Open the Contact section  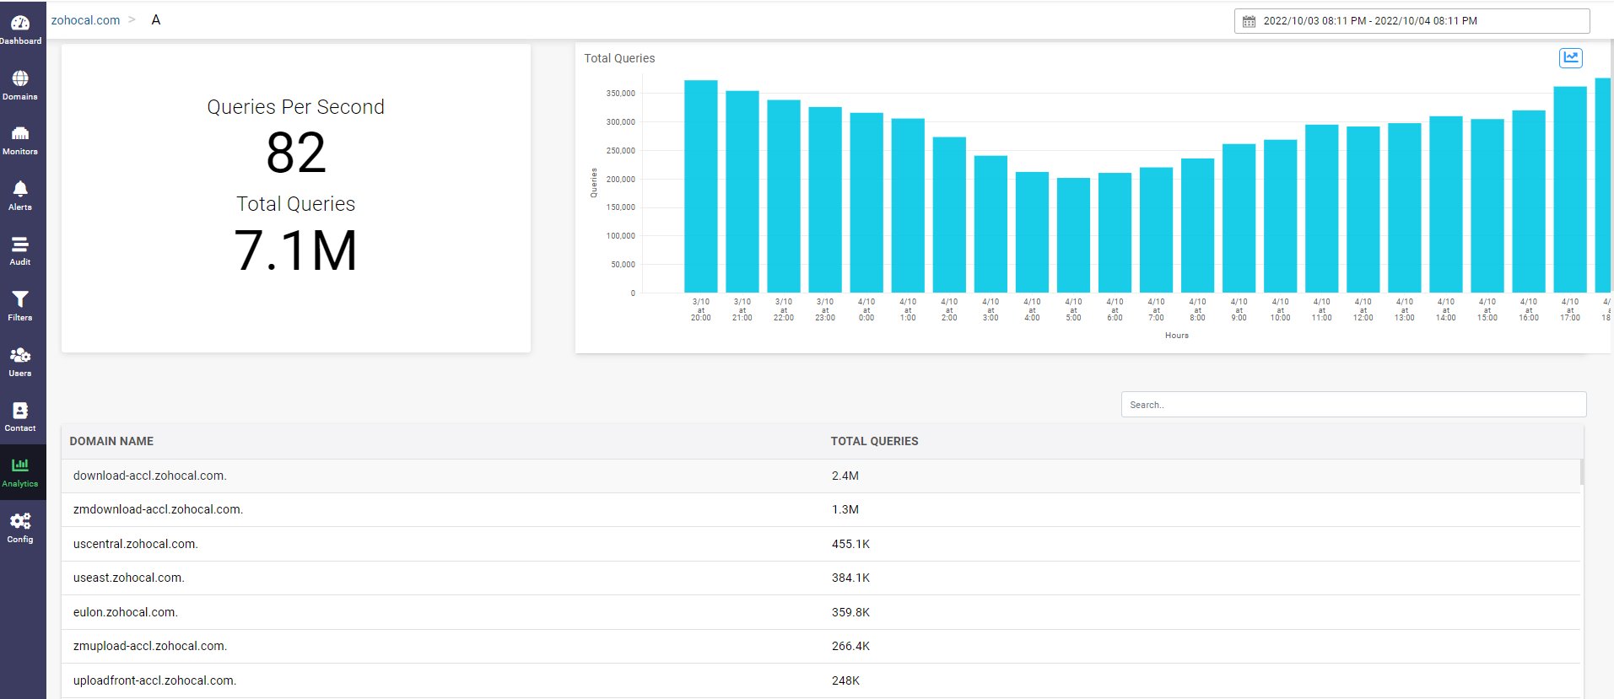point(20,416)
